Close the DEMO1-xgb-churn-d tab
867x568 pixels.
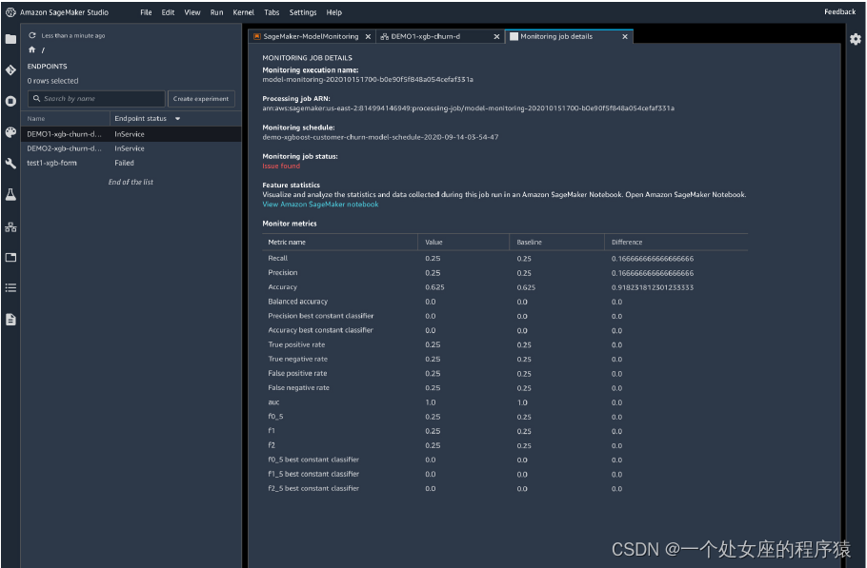point(496,36)
